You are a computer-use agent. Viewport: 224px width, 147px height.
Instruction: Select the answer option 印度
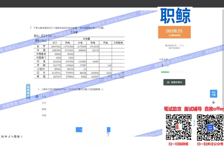coord(44,97)
